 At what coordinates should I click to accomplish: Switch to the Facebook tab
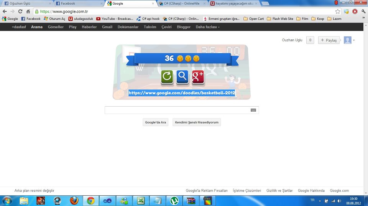pyautogui.click(x=79, y=3)
